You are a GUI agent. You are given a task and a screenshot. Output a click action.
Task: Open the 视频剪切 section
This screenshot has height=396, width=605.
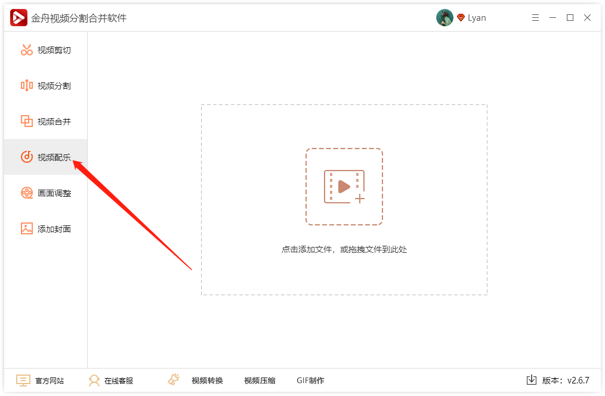pos(45,49)
